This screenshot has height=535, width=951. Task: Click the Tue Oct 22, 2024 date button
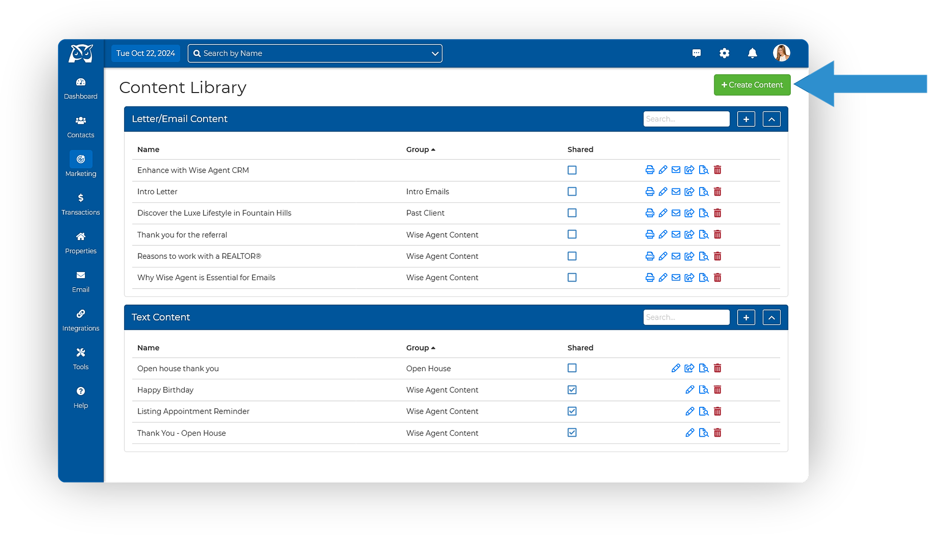[146, 53]
